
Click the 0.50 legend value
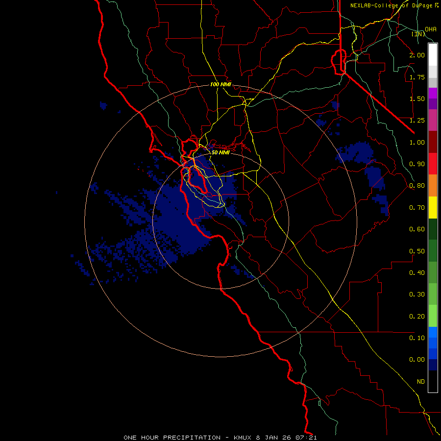click(x=417, y=251)
